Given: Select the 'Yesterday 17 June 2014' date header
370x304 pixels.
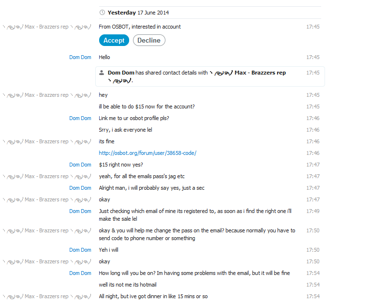Looking at the screenshot, I should point(138,13).
